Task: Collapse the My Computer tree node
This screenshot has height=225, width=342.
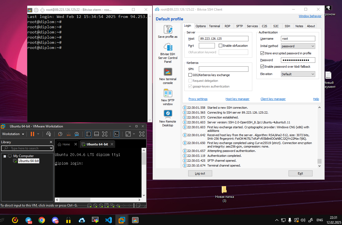Action: tap(5, 156)
